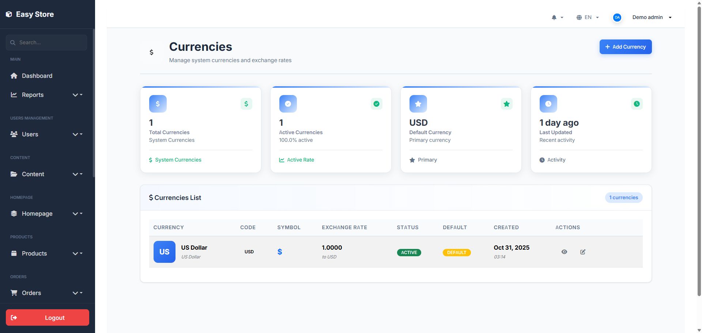Click the dollar icon beside Currencies title
Viewport: 702px width, 333px height.
click(151, 52)
